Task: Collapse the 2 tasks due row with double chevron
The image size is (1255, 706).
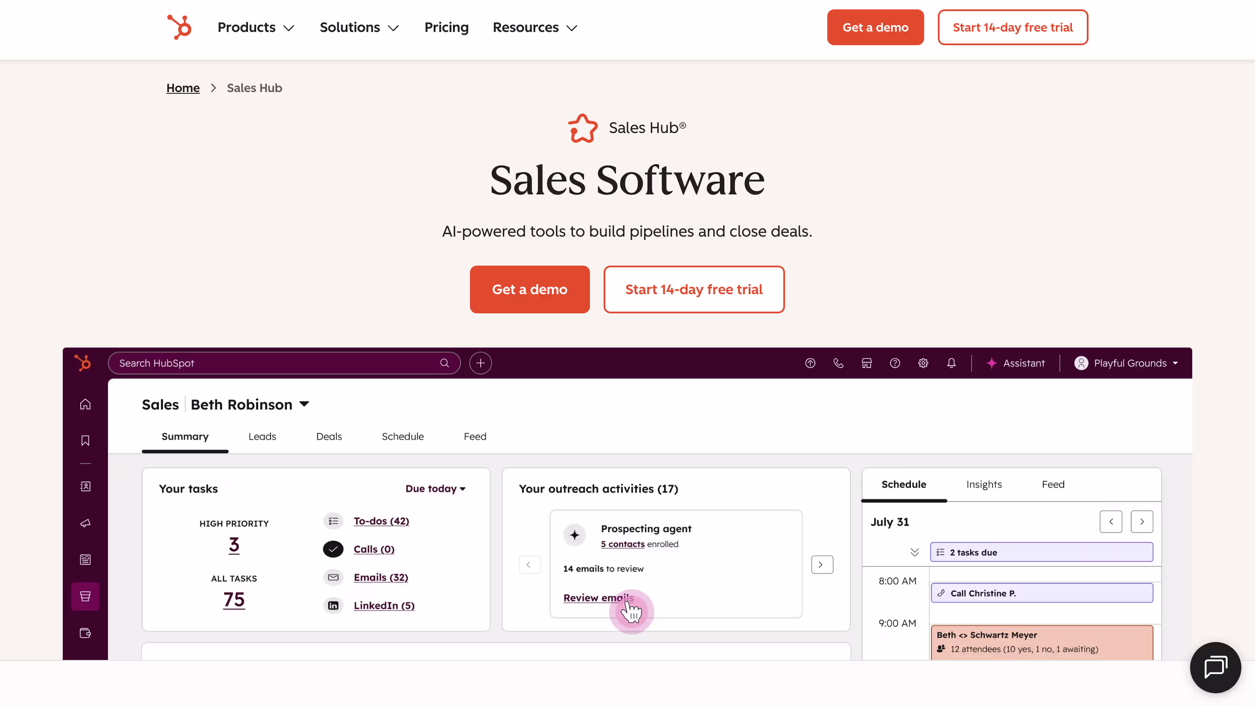Action: pyautogui.click(x=914, y=552)
